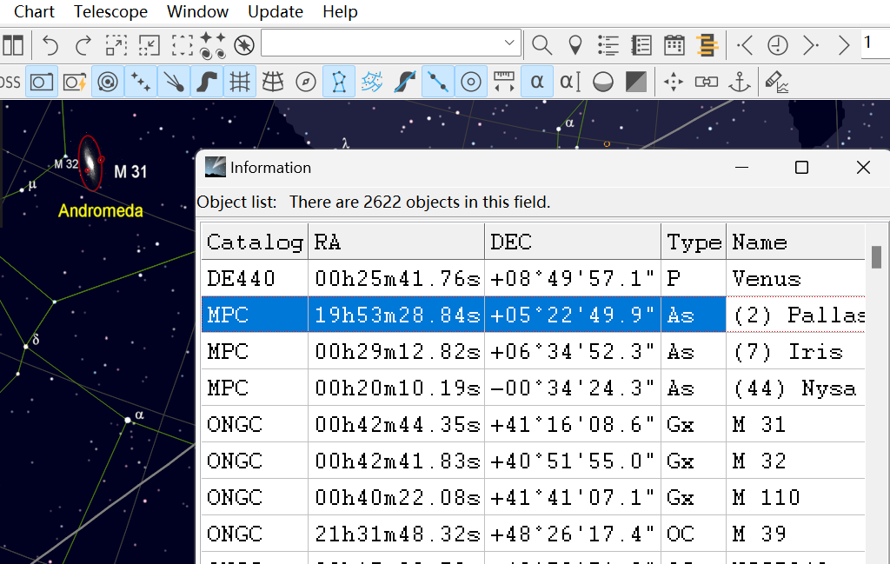
Task: Select the Venus row in object list
Action: [x=533, y=279]
